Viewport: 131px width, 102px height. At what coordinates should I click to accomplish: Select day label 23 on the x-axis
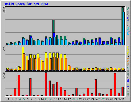click(x=92, y=99)
